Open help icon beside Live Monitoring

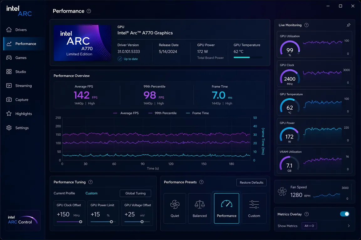tap(306, 25)
